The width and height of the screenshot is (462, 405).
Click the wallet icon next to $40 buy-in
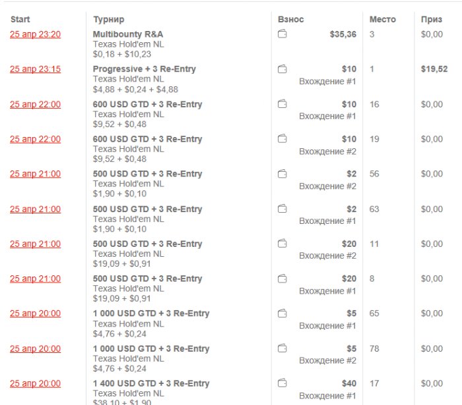pyautogui.click(x=282, y=383)
